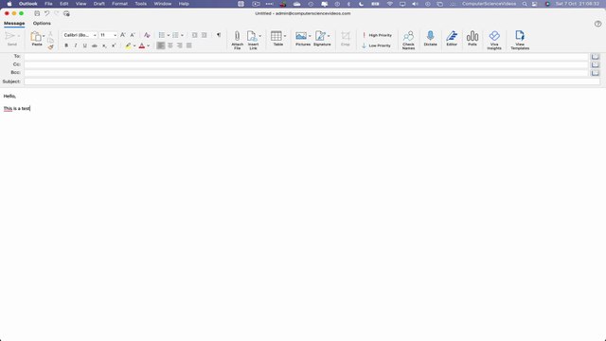Click the Undo arrow icon
This screenshot has width=606, height=341.
(x=46, y=13)
